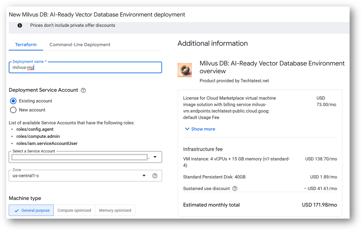Select the General purpose machine type
This screenshot has height=231, width=362.
coord(35,210)
